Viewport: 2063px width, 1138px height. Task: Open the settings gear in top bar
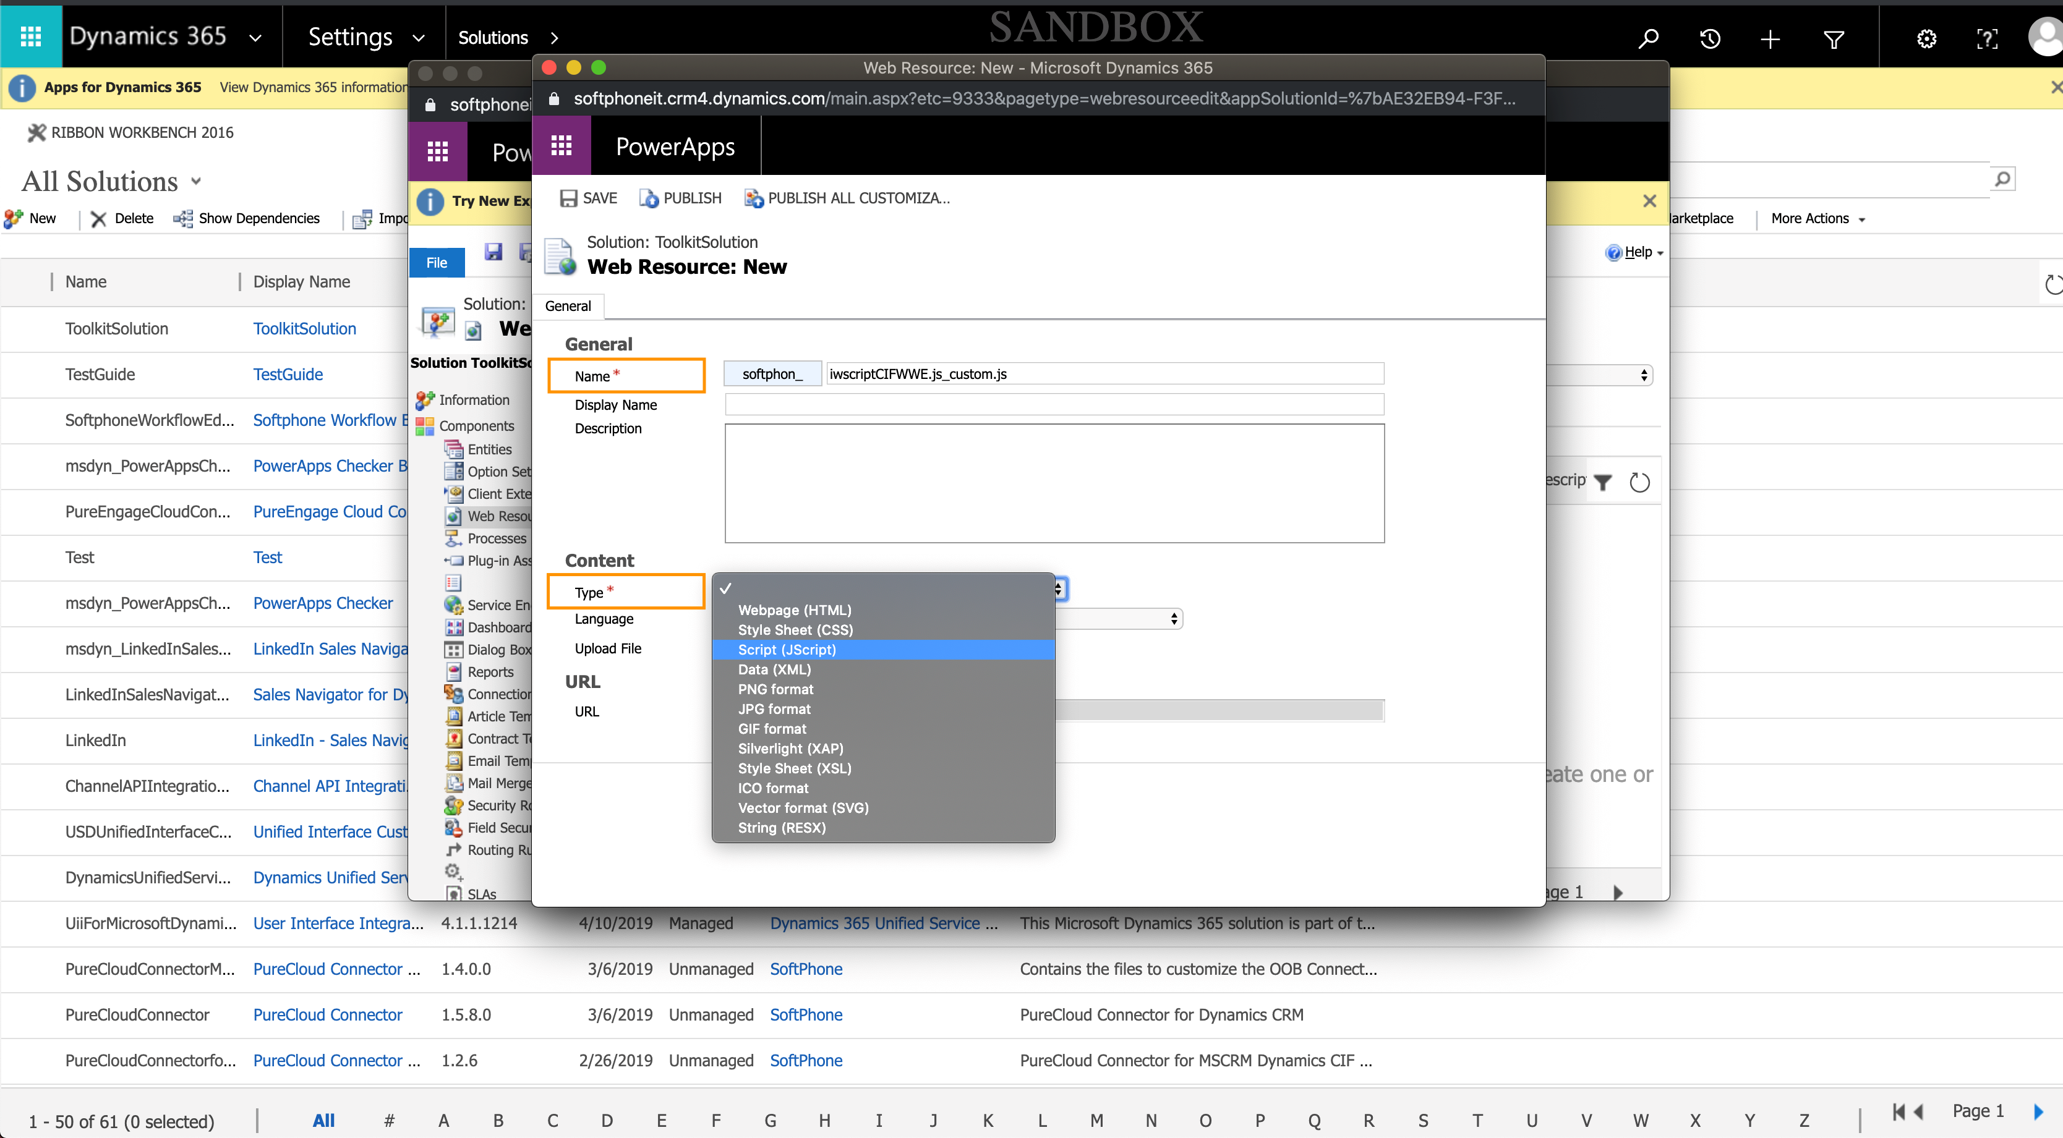coord(1927,38)
